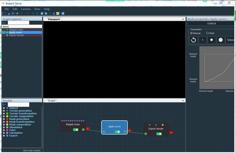Click the Export terrain input connector
The width and height of the screenshot is (236, 153).
pos(146,134)
